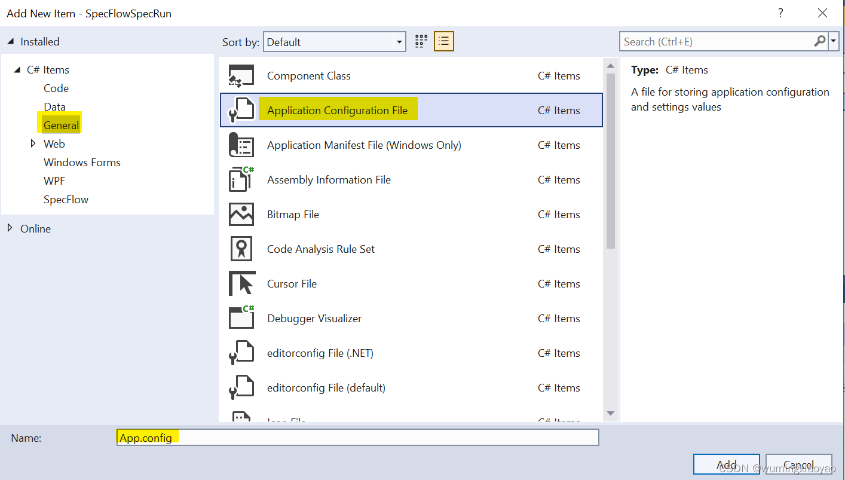The width and height of the screenshot is (845, 480).
Task: Click the editorconfig File (default) icon
Action: pyautogui.click(x=241, y=387)
